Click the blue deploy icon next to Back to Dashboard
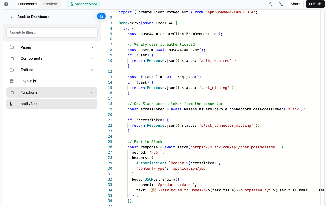The width and height of the screenshot is (326, 206). coord(101,16)
